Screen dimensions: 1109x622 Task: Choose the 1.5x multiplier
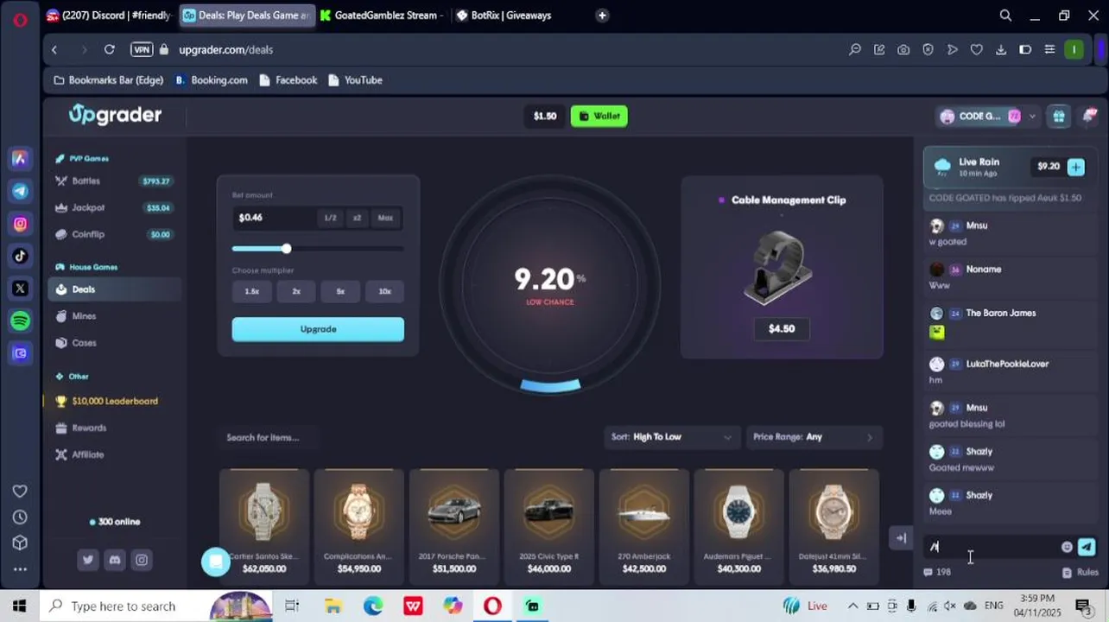tap(252, 291)
